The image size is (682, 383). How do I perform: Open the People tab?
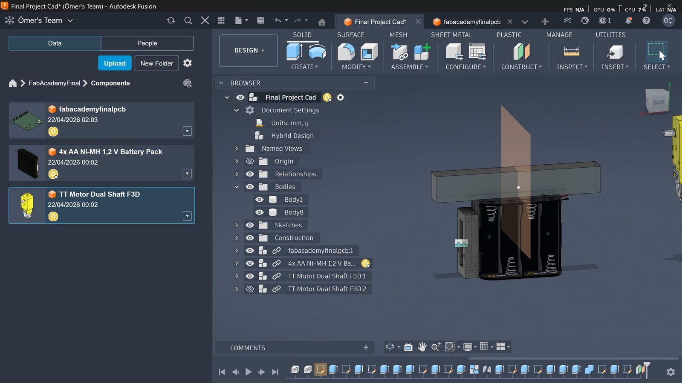147,43
